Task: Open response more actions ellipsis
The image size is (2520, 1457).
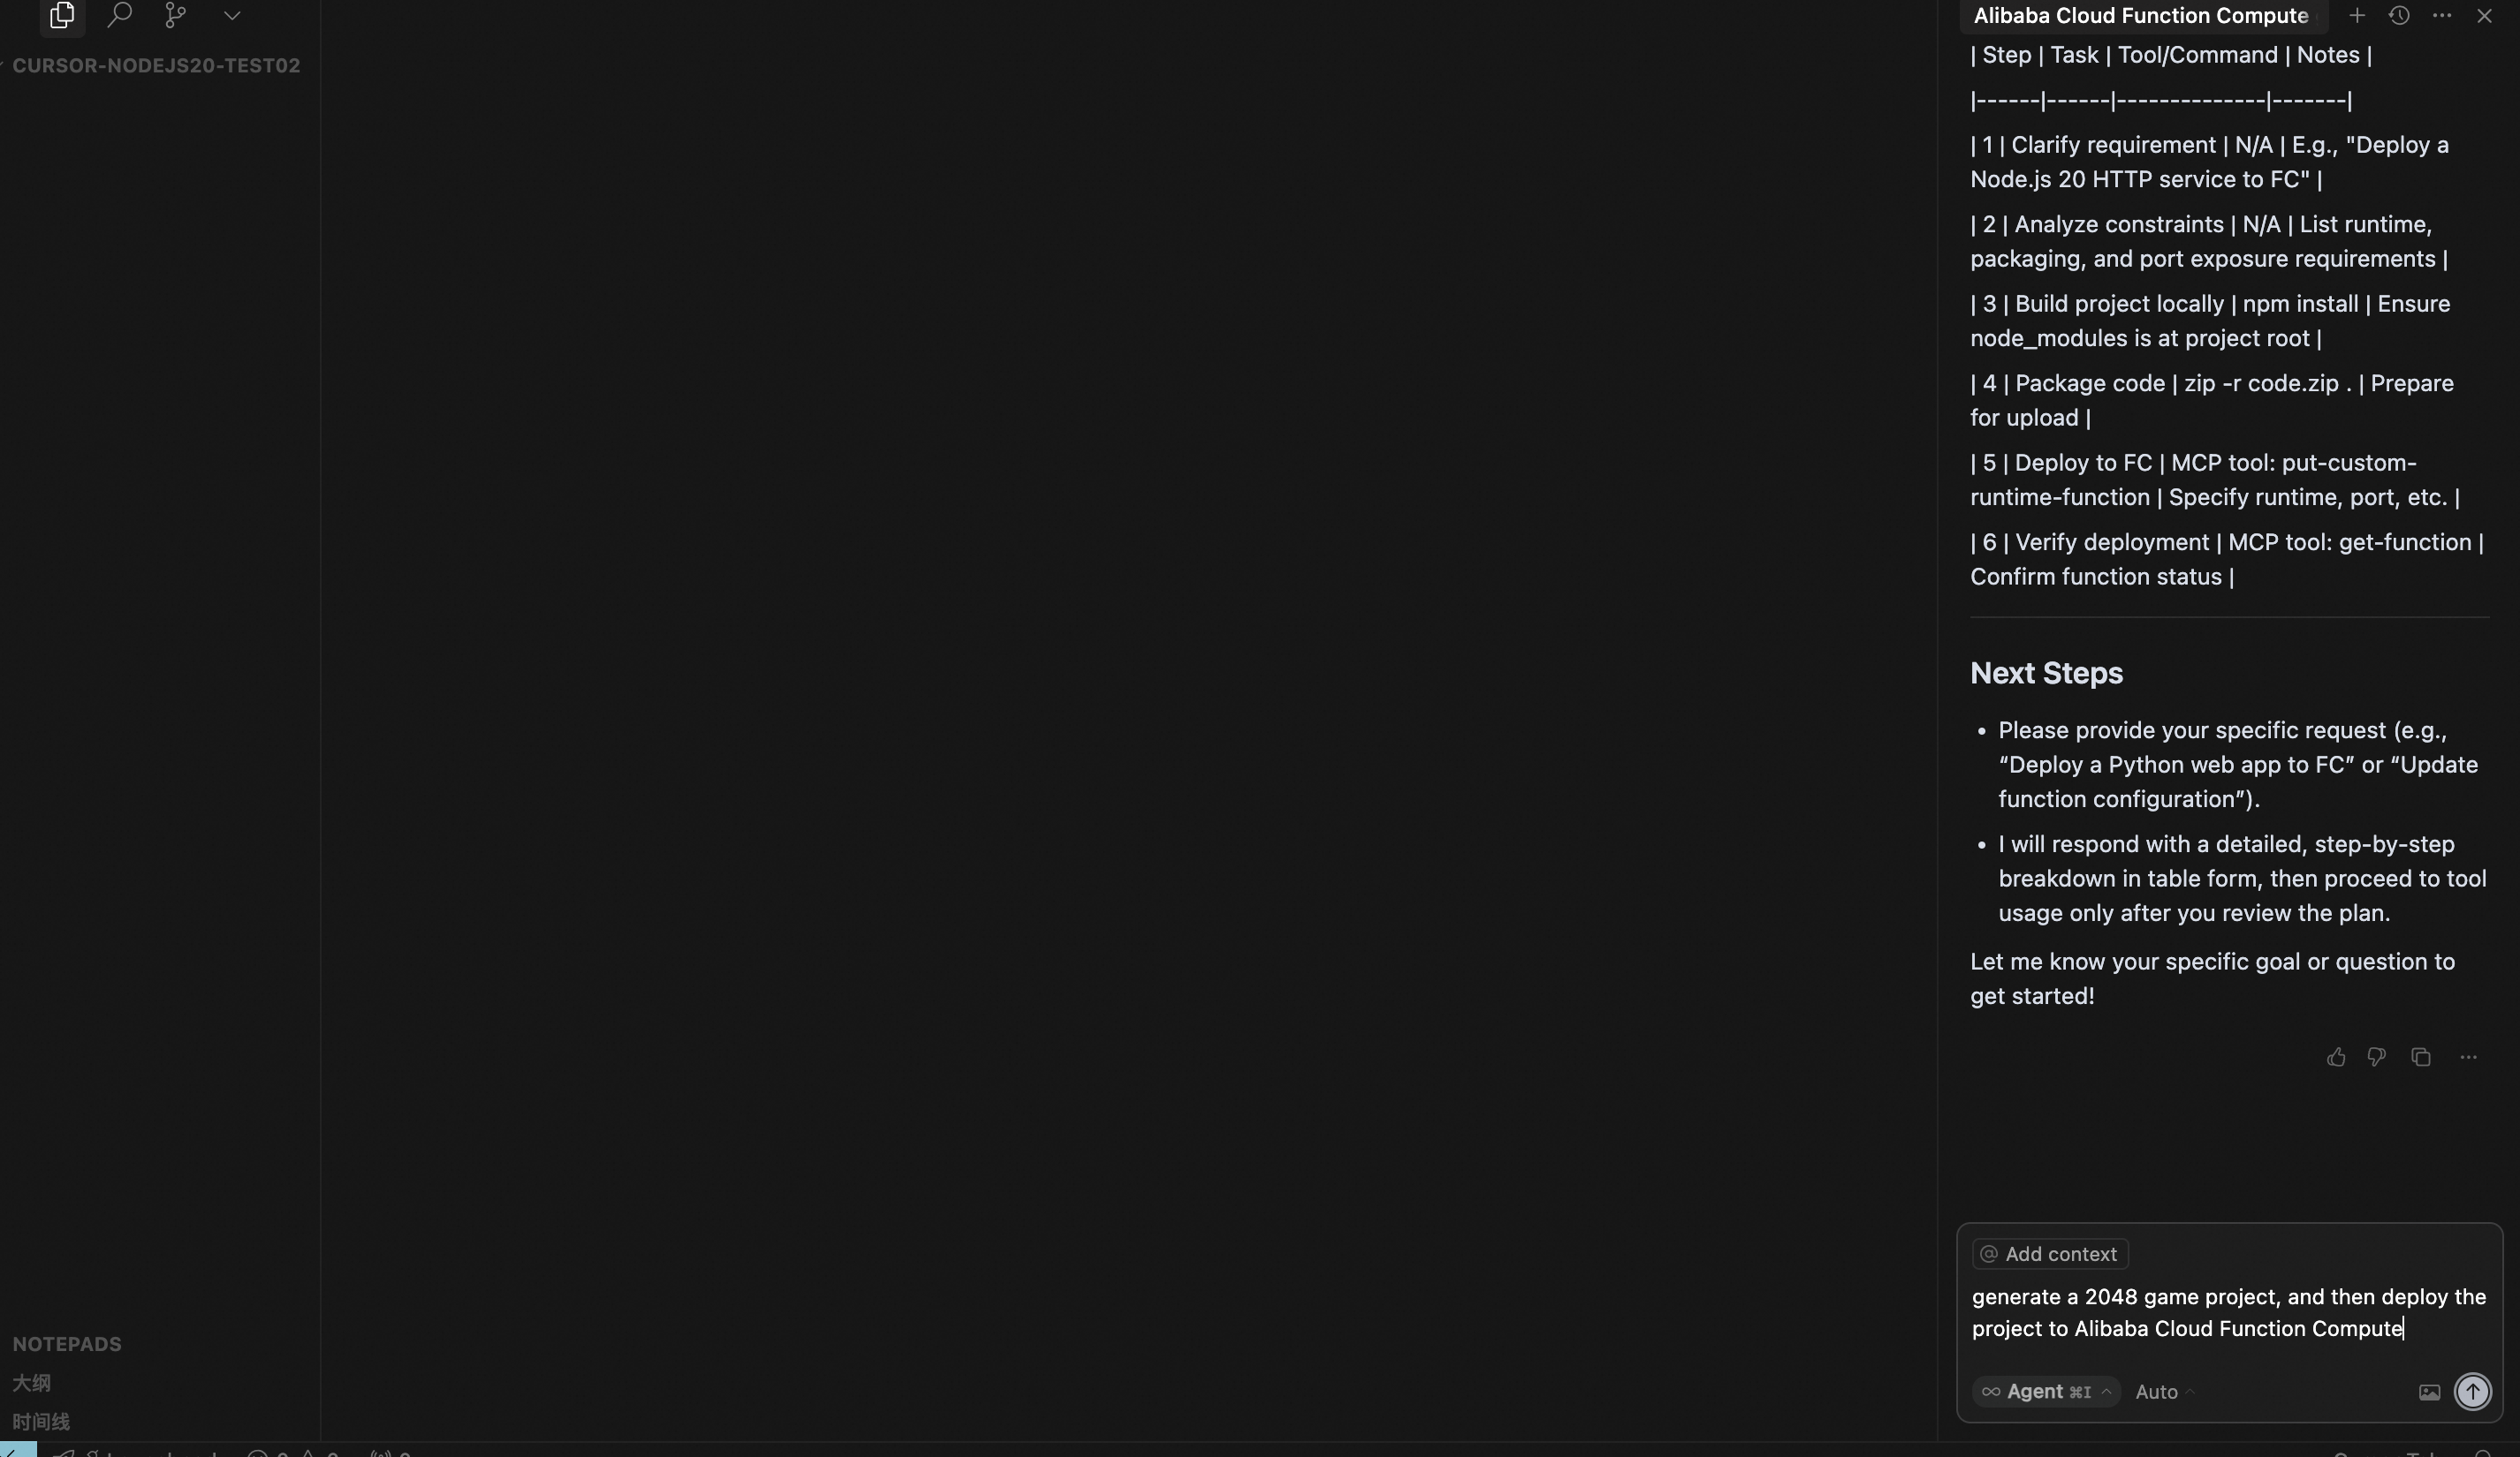Action: (x=2468, y=1057)
